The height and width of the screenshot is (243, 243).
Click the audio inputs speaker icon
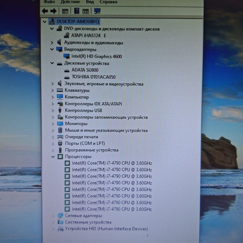(59, 42)
